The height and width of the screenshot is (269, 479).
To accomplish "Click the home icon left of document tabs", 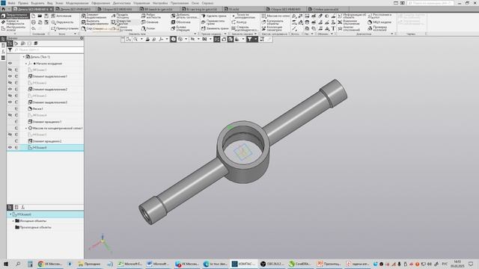I will click(3, 9).
